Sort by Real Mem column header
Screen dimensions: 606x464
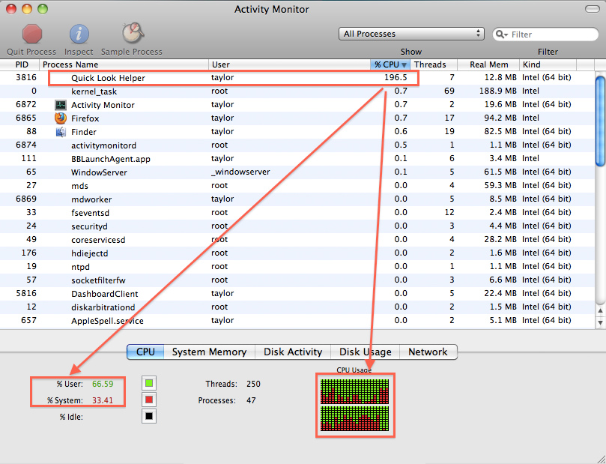click(488, 64)
